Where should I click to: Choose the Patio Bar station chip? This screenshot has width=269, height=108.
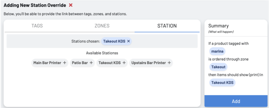click(x=82, y=63)
